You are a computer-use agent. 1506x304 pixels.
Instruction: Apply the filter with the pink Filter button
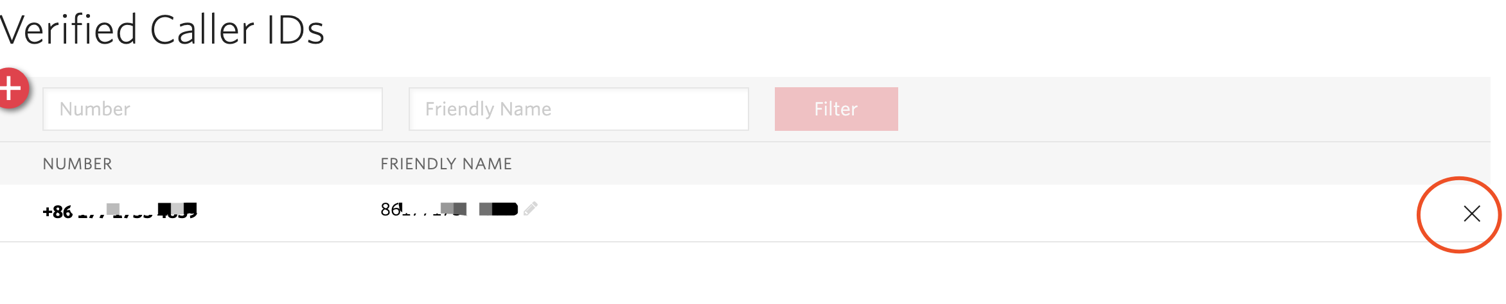pos(836,109)
